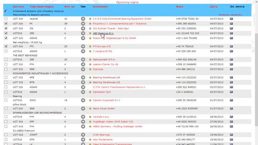Click the email icon for Oto Rulman Ticaret

(231, 29)
